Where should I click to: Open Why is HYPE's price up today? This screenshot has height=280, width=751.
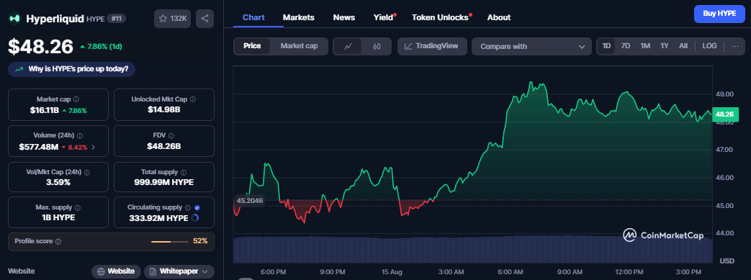(72, 69)
